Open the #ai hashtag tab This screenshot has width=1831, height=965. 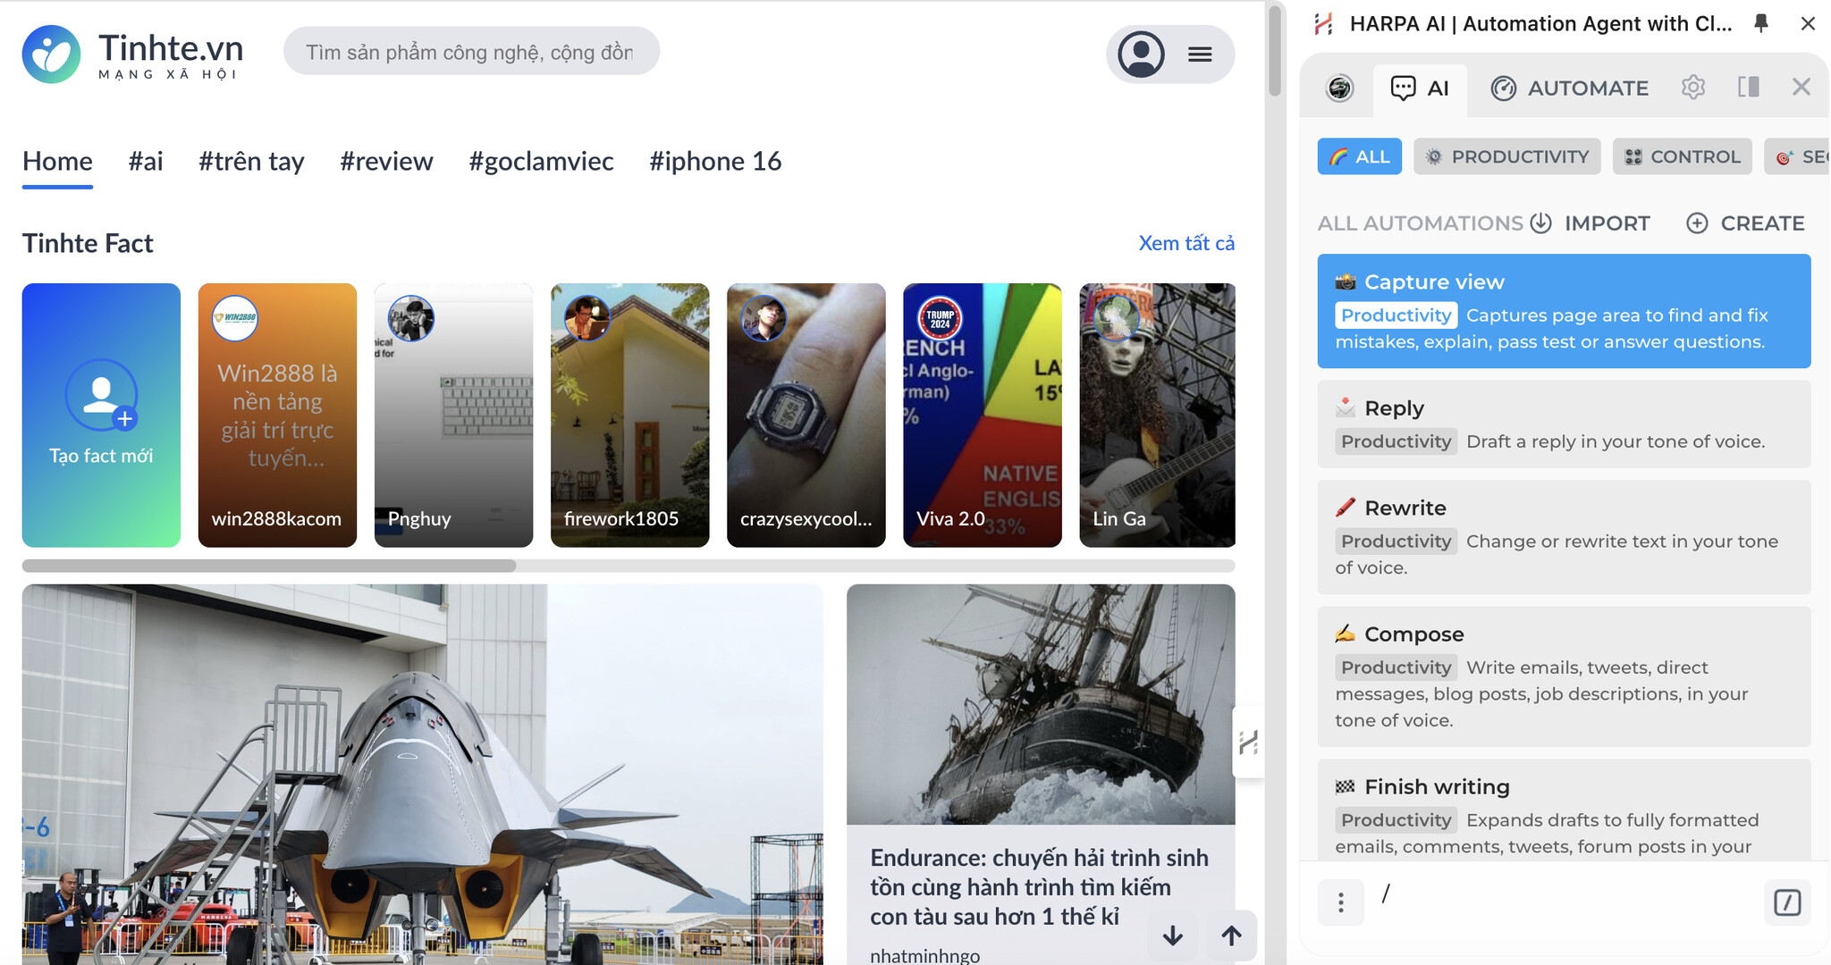point(144,159)
